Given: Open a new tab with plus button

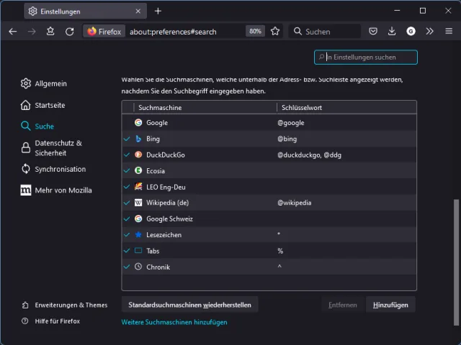Looking at the screenshot, I should point(158,11).
